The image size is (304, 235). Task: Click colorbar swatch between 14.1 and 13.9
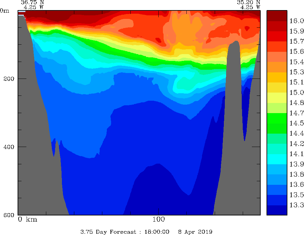pyautogui.click(x=277, y=159)
